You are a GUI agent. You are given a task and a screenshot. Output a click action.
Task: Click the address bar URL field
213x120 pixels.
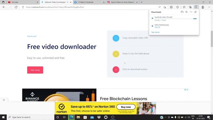90,7
